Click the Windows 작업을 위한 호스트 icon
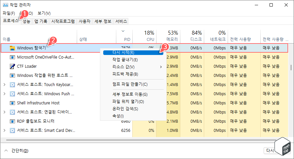 (12, 76)
